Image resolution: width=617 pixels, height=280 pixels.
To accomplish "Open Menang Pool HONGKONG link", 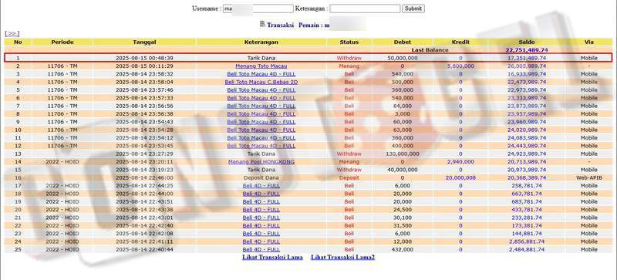I will (261, 162).
